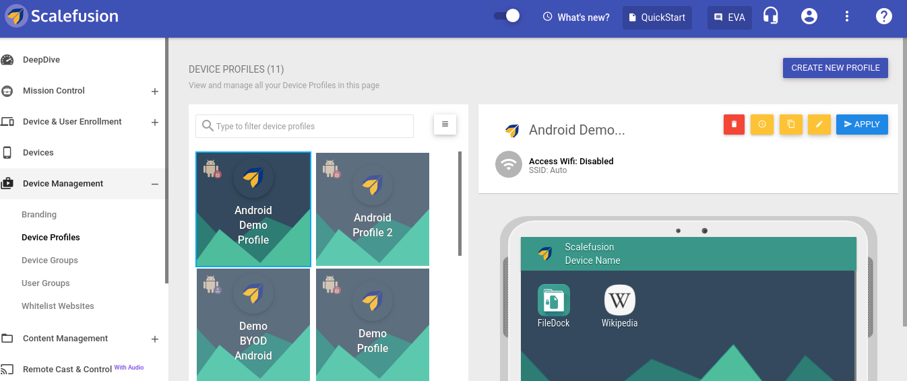
Task: Click the Device & User Enrollment icon
Action: click(7, 122)
